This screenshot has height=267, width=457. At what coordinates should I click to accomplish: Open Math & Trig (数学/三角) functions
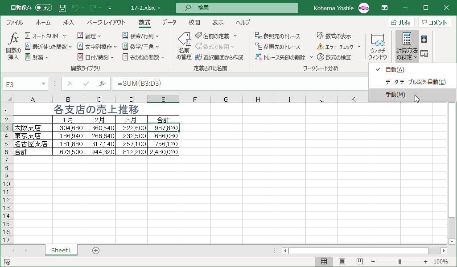coord(141,47)
